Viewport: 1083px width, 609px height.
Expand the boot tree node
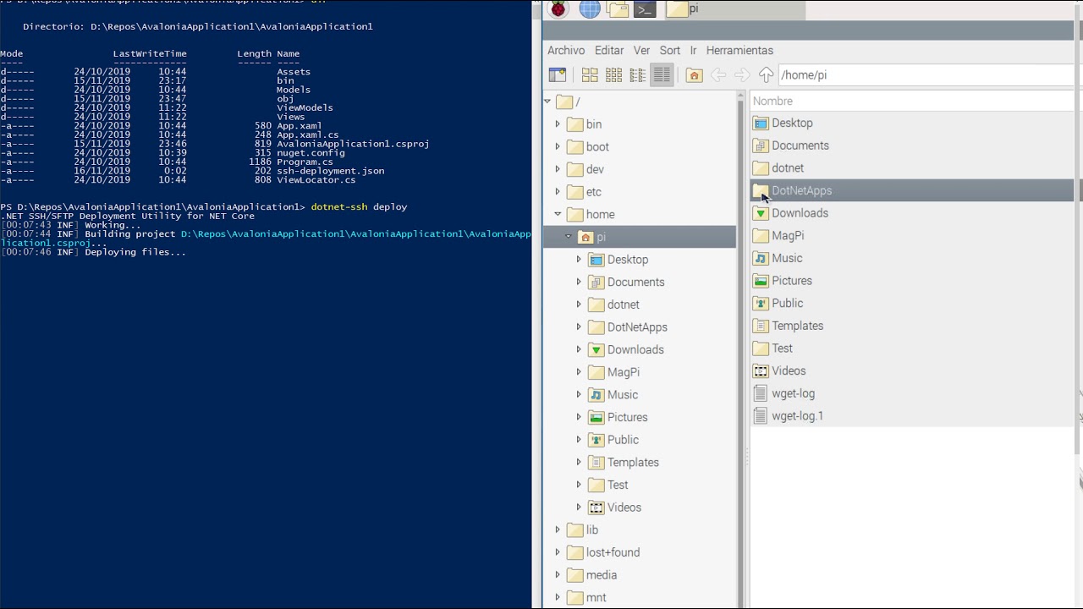point(558,146)
